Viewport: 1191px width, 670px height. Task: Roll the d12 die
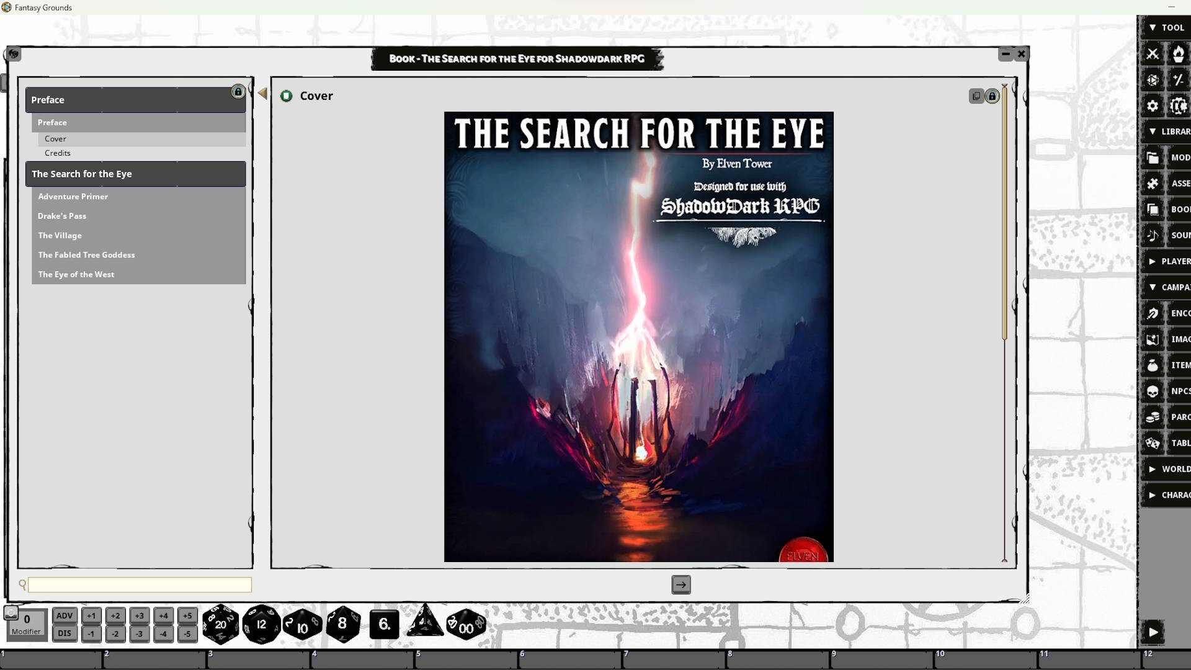pyautogui.click(x=261, y=624)
